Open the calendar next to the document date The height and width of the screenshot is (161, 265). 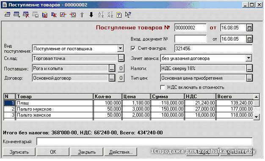[x=249, y=27]
